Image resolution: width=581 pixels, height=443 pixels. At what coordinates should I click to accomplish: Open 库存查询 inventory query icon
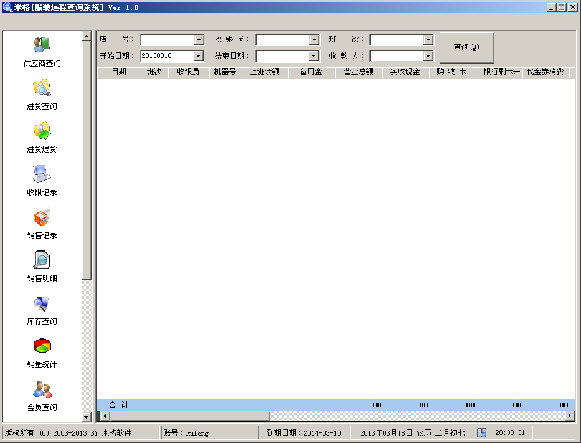[42, 303]
